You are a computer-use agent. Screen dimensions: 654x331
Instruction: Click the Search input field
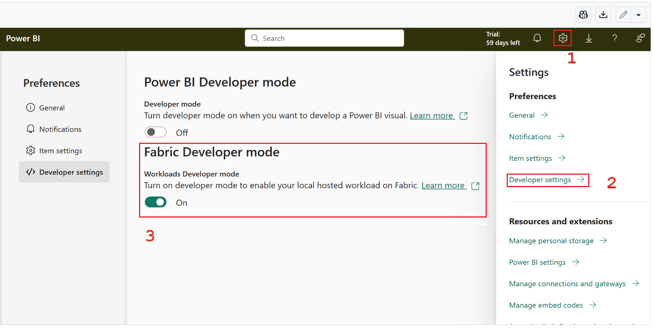324,38
